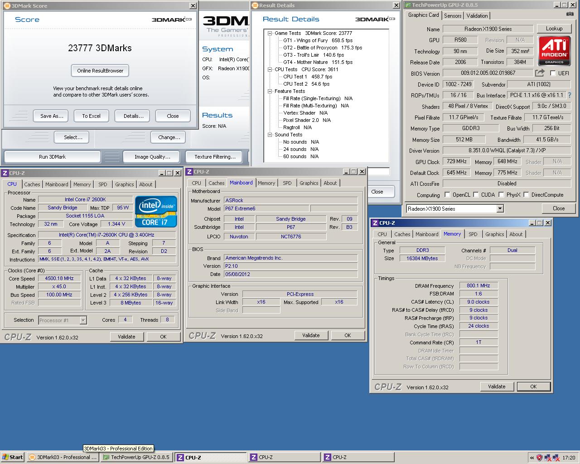Click the taskbar clock showing 17:20
580x464 pixels.
[569, 458]
